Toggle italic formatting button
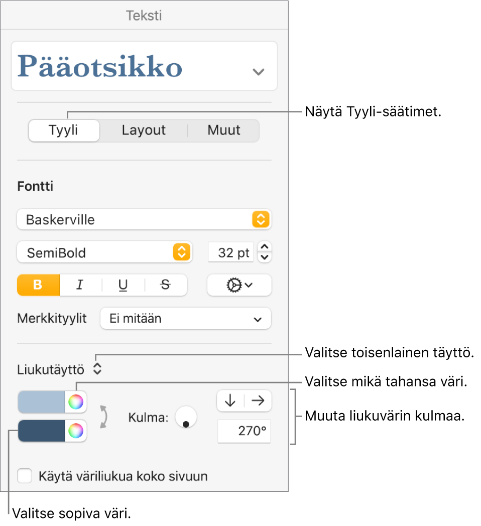The width and height of the screenshot is (481, 526). click(x=80, y=285)
